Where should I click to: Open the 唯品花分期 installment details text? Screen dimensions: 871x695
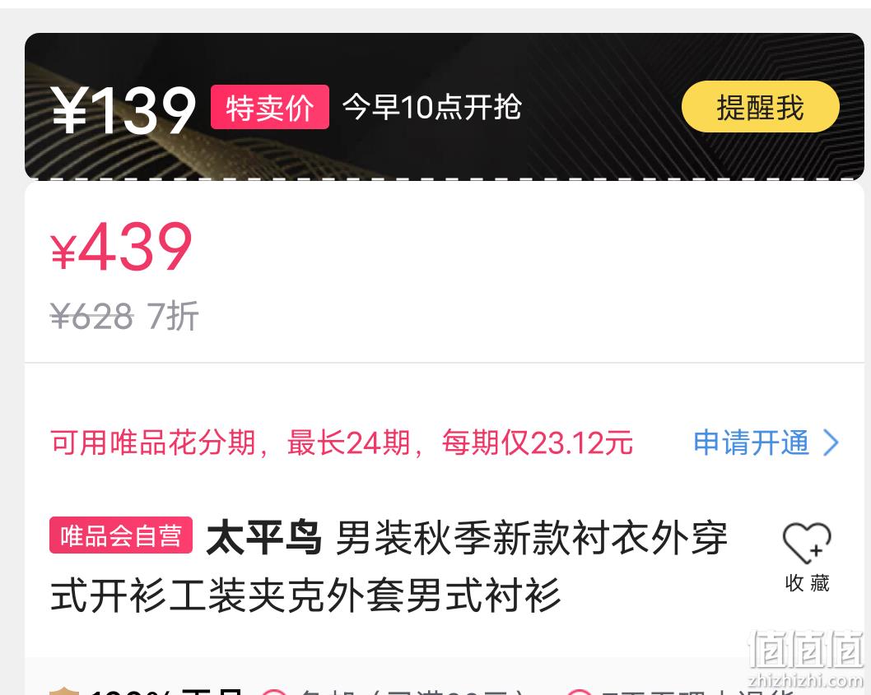click(342, 443)
